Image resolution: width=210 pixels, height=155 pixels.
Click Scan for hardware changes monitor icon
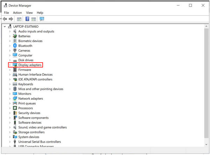point(42,19)
